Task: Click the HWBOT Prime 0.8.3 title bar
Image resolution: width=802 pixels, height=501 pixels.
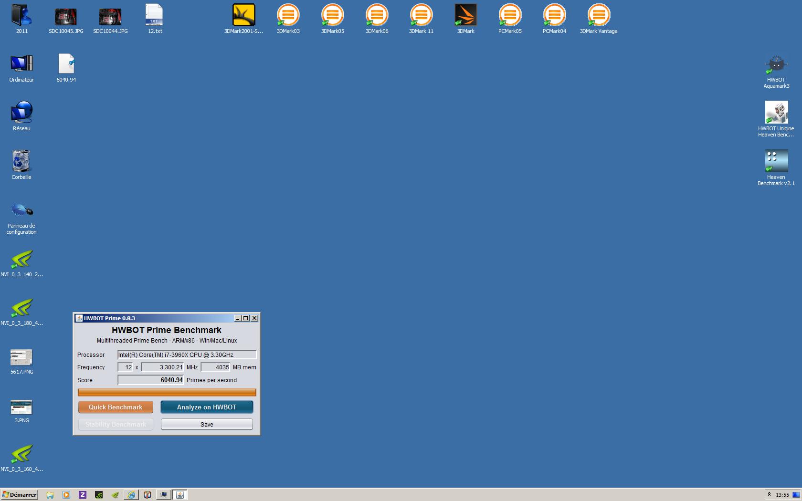Action: click(x=154, y=318)
